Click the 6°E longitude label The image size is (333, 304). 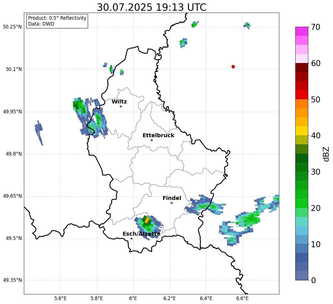133,298
